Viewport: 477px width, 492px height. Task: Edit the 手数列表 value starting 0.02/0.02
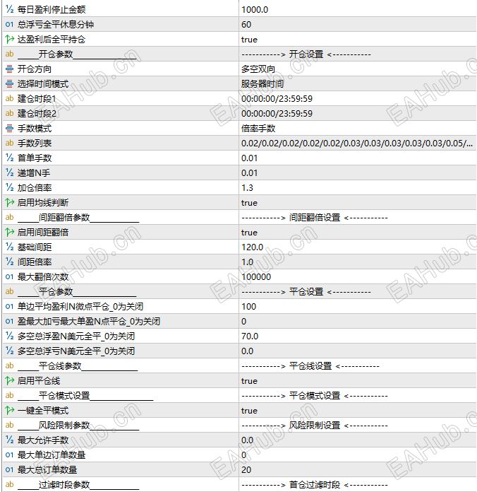coord(357,143)
